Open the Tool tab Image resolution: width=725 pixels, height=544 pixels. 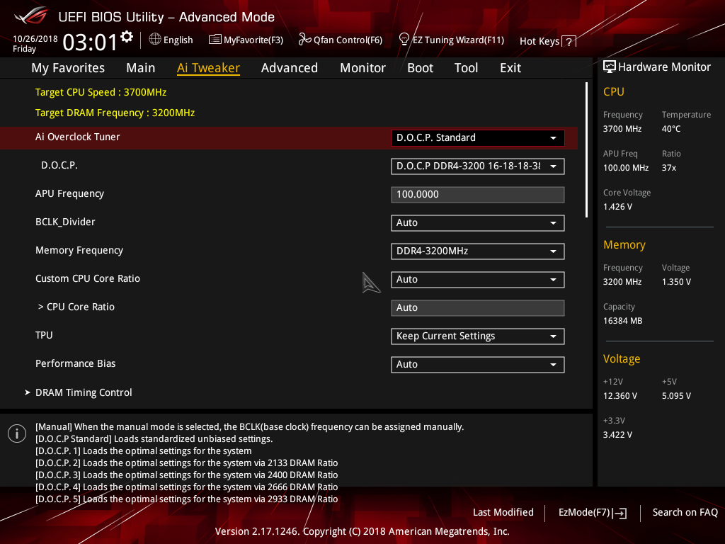(x=466, y=68)
